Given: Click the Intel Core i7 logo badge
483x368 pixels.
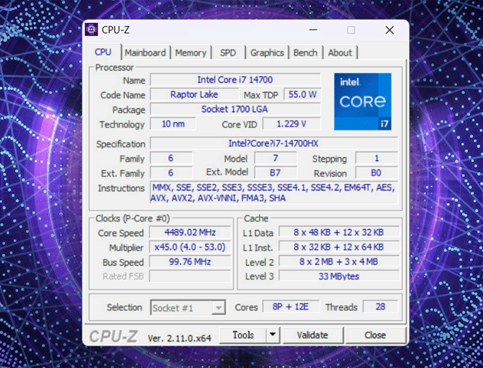Looking at the screenshot, I should click(x=363, y=102).
